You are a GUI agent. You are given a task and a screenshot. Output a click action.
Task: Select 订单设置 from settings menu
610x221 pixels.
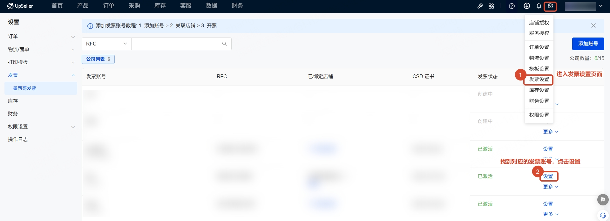pos(539,47)
